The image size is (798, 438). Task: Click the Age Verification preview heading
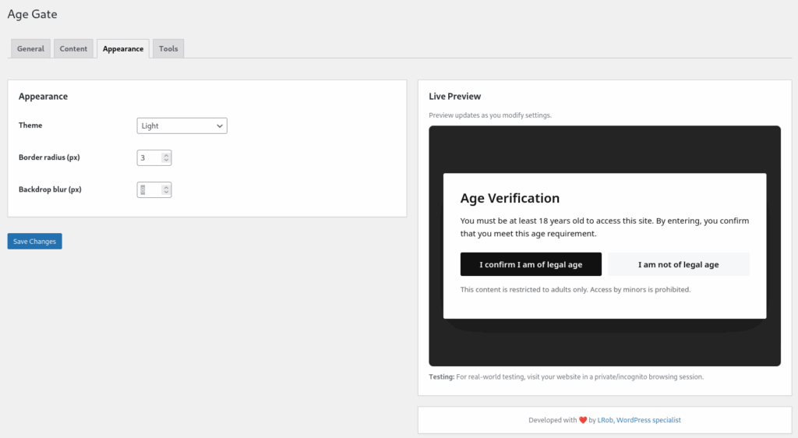pyautogui.click(x=510, y=198)
